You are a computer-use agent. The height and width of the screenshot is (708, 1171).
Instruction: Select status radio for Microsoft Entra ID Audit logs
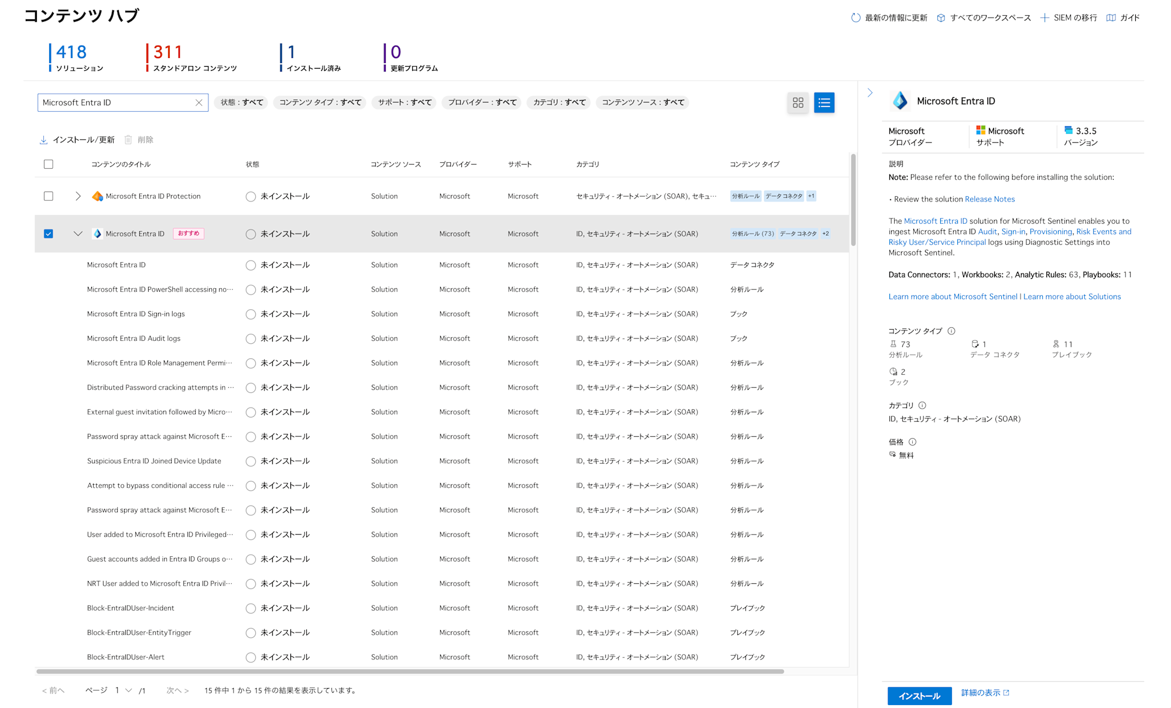[x=251, y=339]
